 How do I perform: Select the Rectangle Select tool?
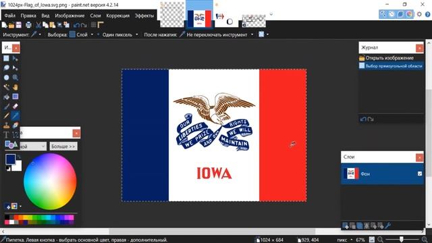pos(6,59)
